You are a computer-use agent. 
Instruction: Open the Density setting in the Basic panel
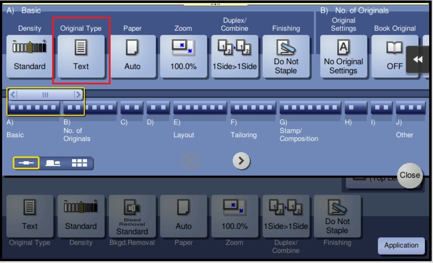pyautogui.click(x=29, y=56)
